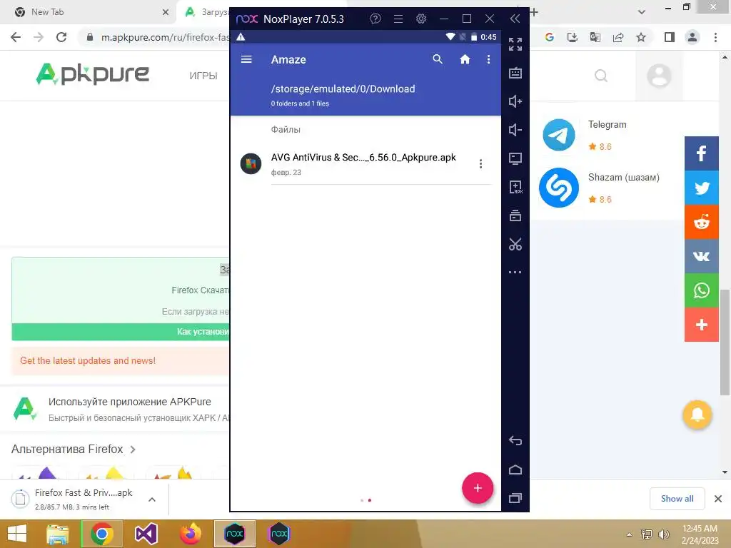Image resolution: width=731 pixels, height=548 pixels.
Task: Open NoxPlayer title bar menu
Action: coord(398,19)
